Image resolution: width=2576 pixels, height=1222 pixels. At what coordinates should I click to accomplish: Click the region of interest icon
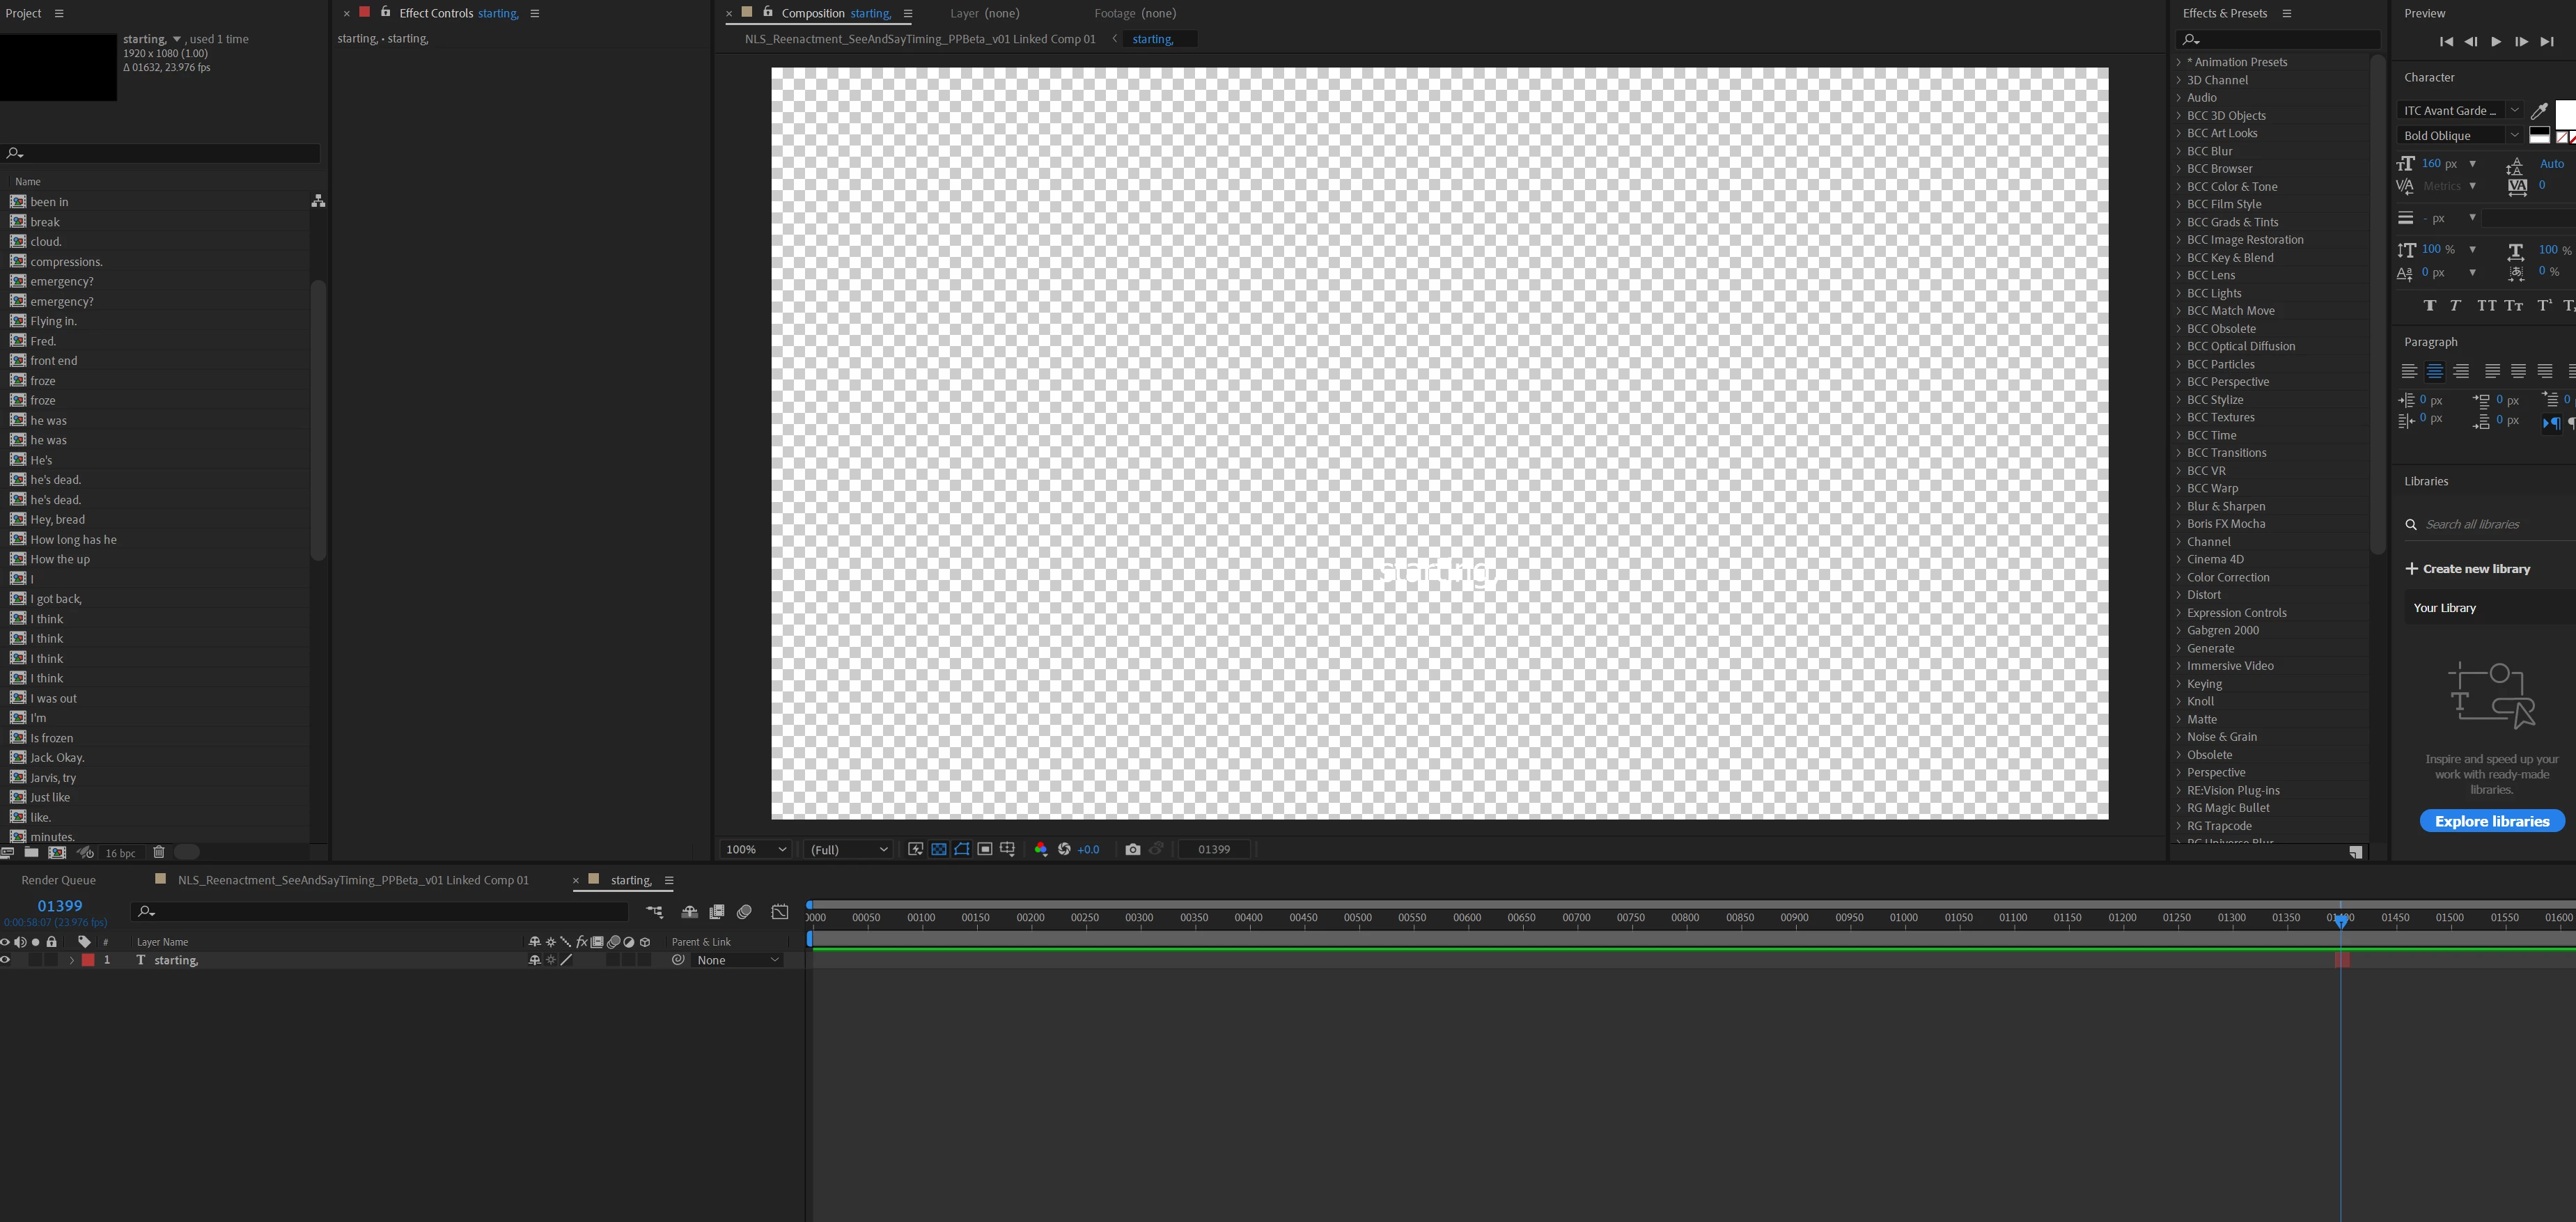click(984, 849)
